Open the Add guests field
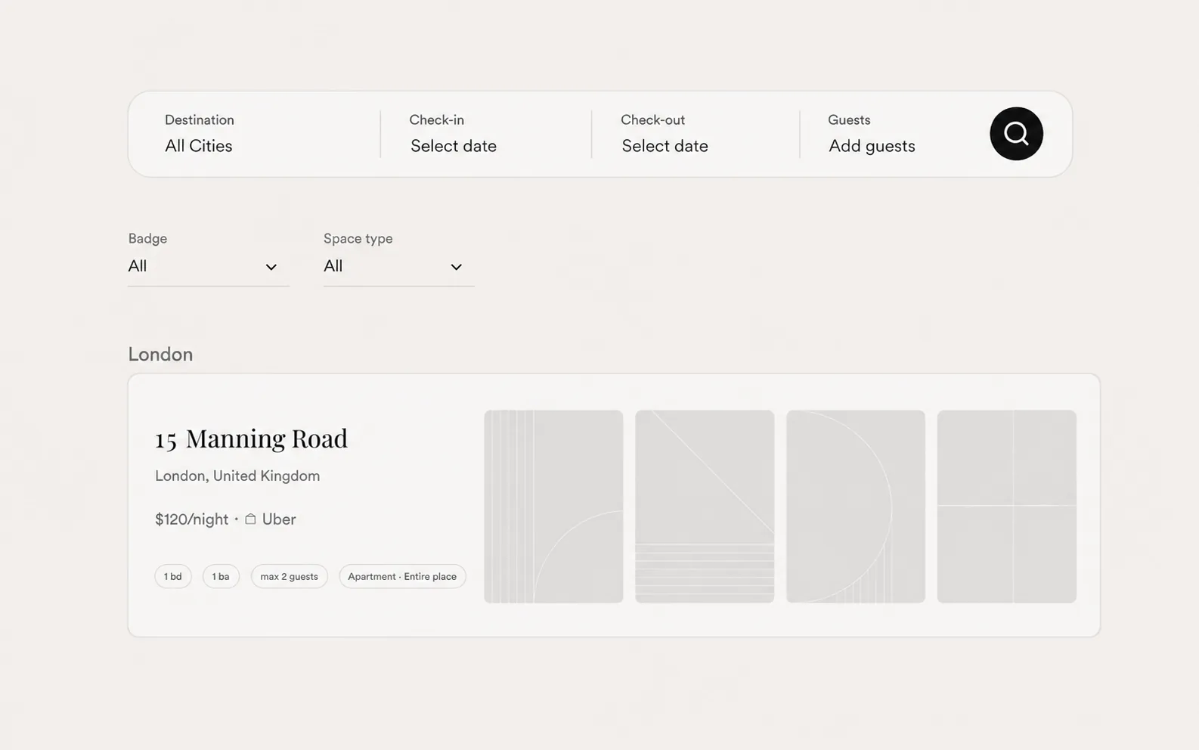The height and width of the screenshot is (750, 1199). point(892,134)
